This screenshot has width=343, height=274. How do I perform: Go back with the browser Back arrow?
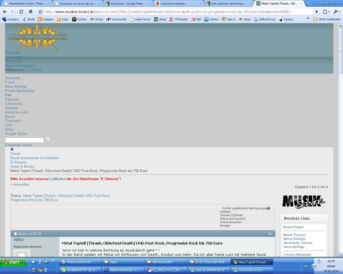pos(5,12)
